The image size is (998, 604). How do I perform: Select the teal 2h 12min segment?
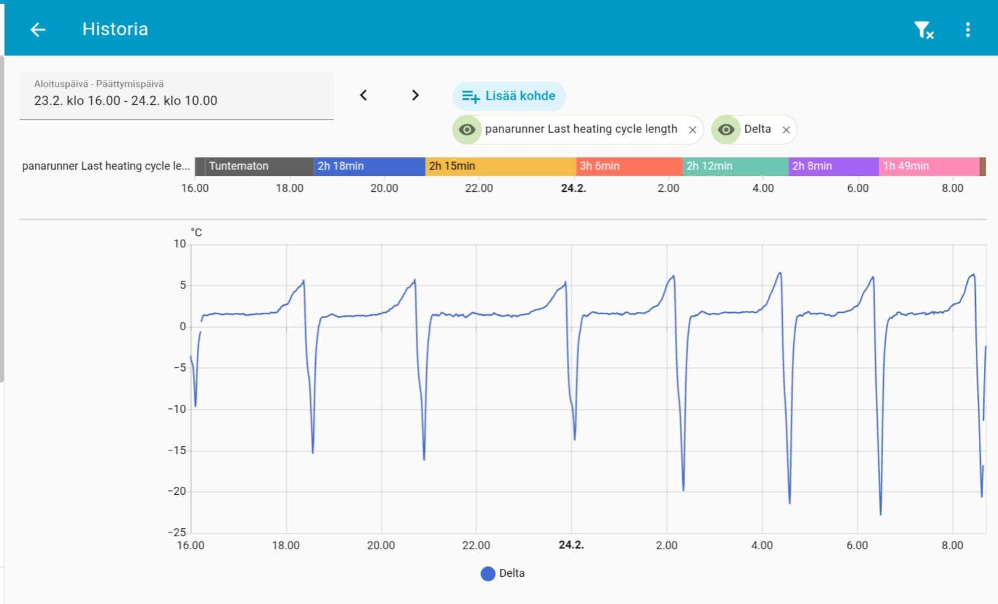click(x=735, y=166)
